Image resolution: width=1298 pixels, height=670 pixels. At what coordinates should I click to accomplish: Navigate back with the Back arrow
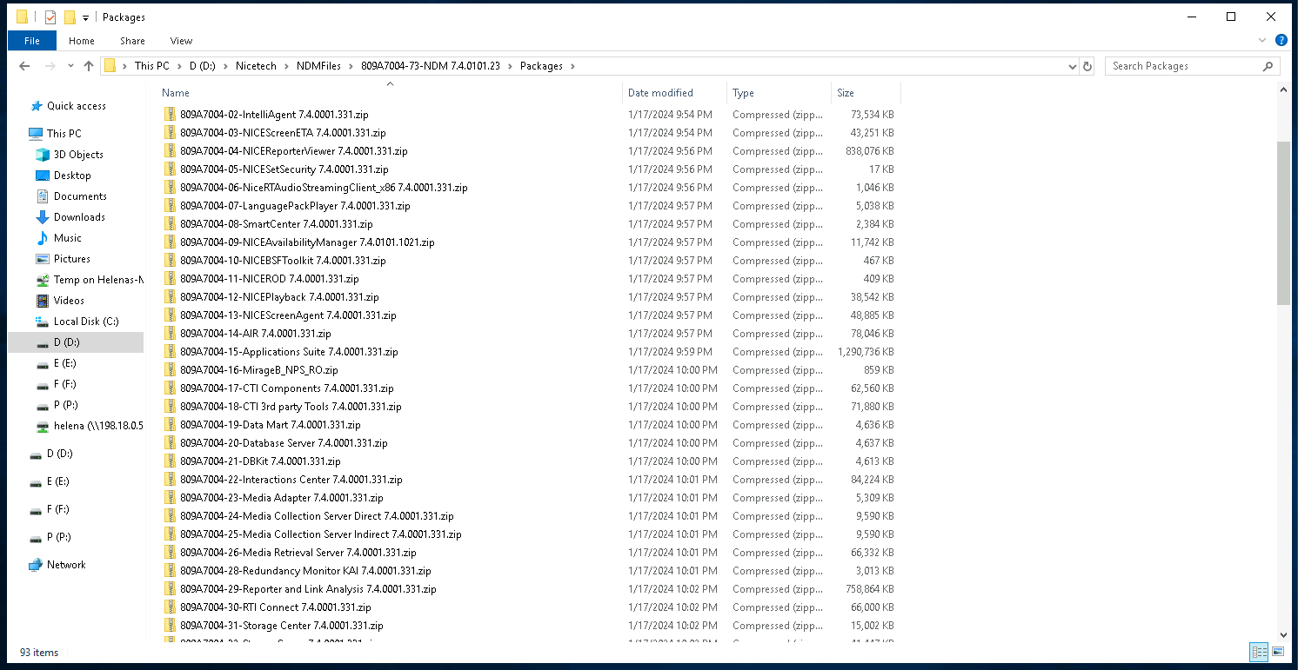click(x=24, y=66)
